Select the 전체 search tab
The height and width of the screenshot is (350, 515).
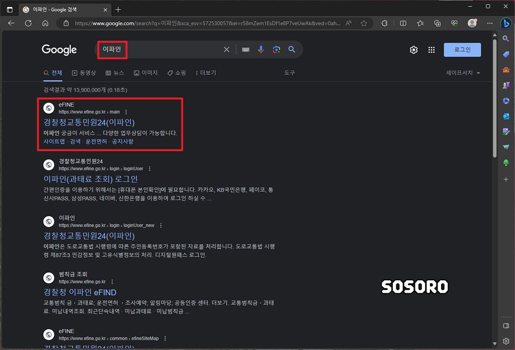tap(53, 73)
